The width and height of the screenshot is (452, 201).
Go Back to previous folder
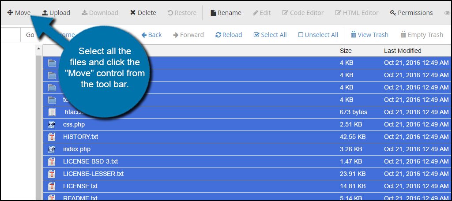coord(151,35)
